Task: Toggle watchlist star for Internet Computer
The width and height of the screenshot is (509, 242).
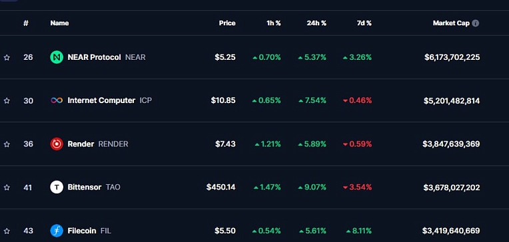Action: [x=7, y=101]
